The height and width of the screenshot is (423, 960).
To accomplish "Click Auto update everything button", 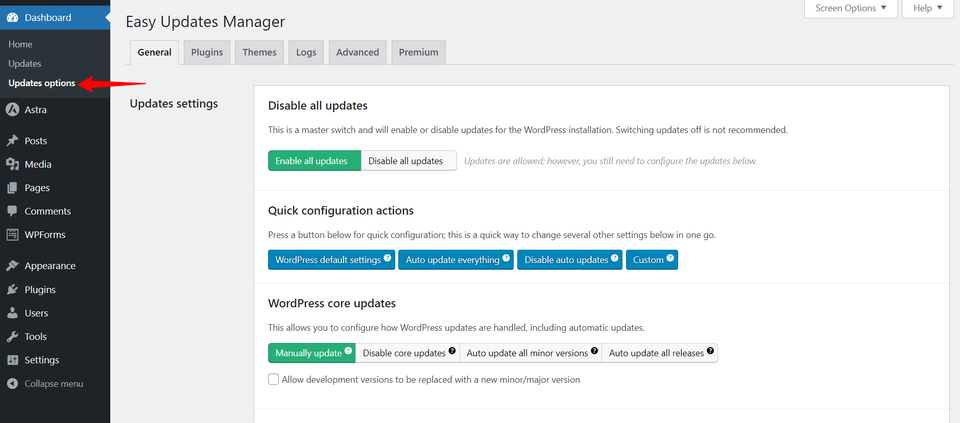I will coord(456,260).
